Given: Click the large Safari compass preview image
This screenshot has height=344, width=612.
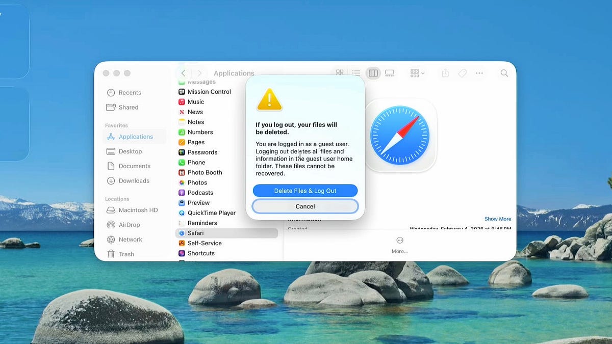Looking at the screenshot, I should [x=400, y=135].
